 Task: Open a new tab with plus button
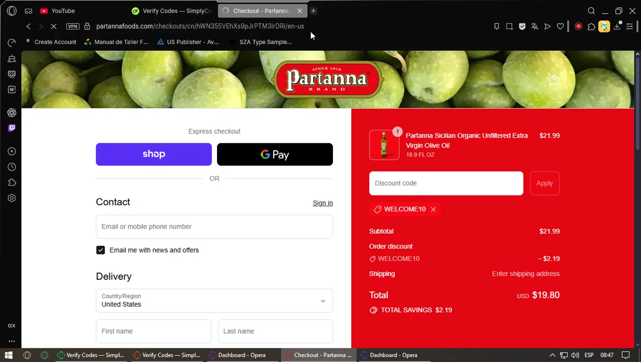pos(313,11)
